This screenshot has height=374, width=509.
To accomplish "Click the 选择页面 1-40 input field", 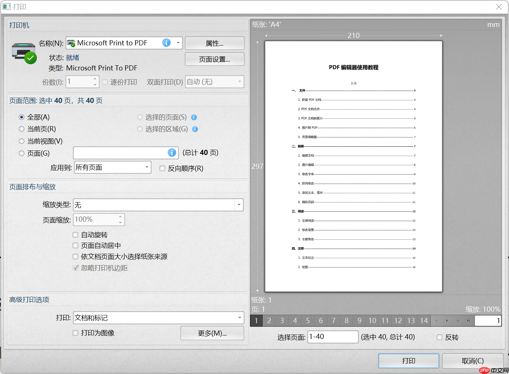I will click(333, 337).
